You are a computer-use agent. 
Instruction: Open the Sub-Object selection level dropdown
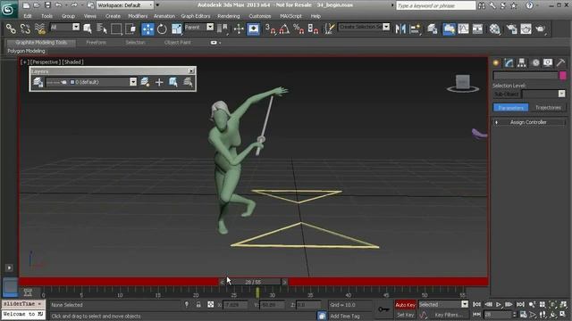pyautogui.click(x=562, y=94)
